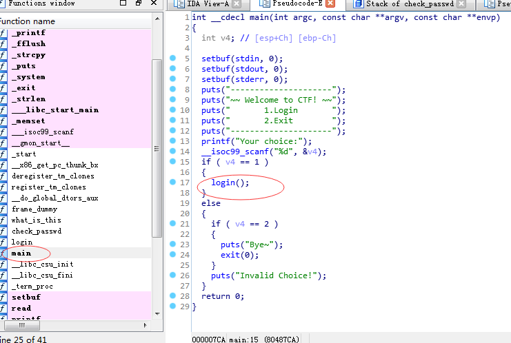The height and width of the screenshot is (343, 511).
Task: Click variable v4 declaration on line 3
Action: (x=218, y=38)
